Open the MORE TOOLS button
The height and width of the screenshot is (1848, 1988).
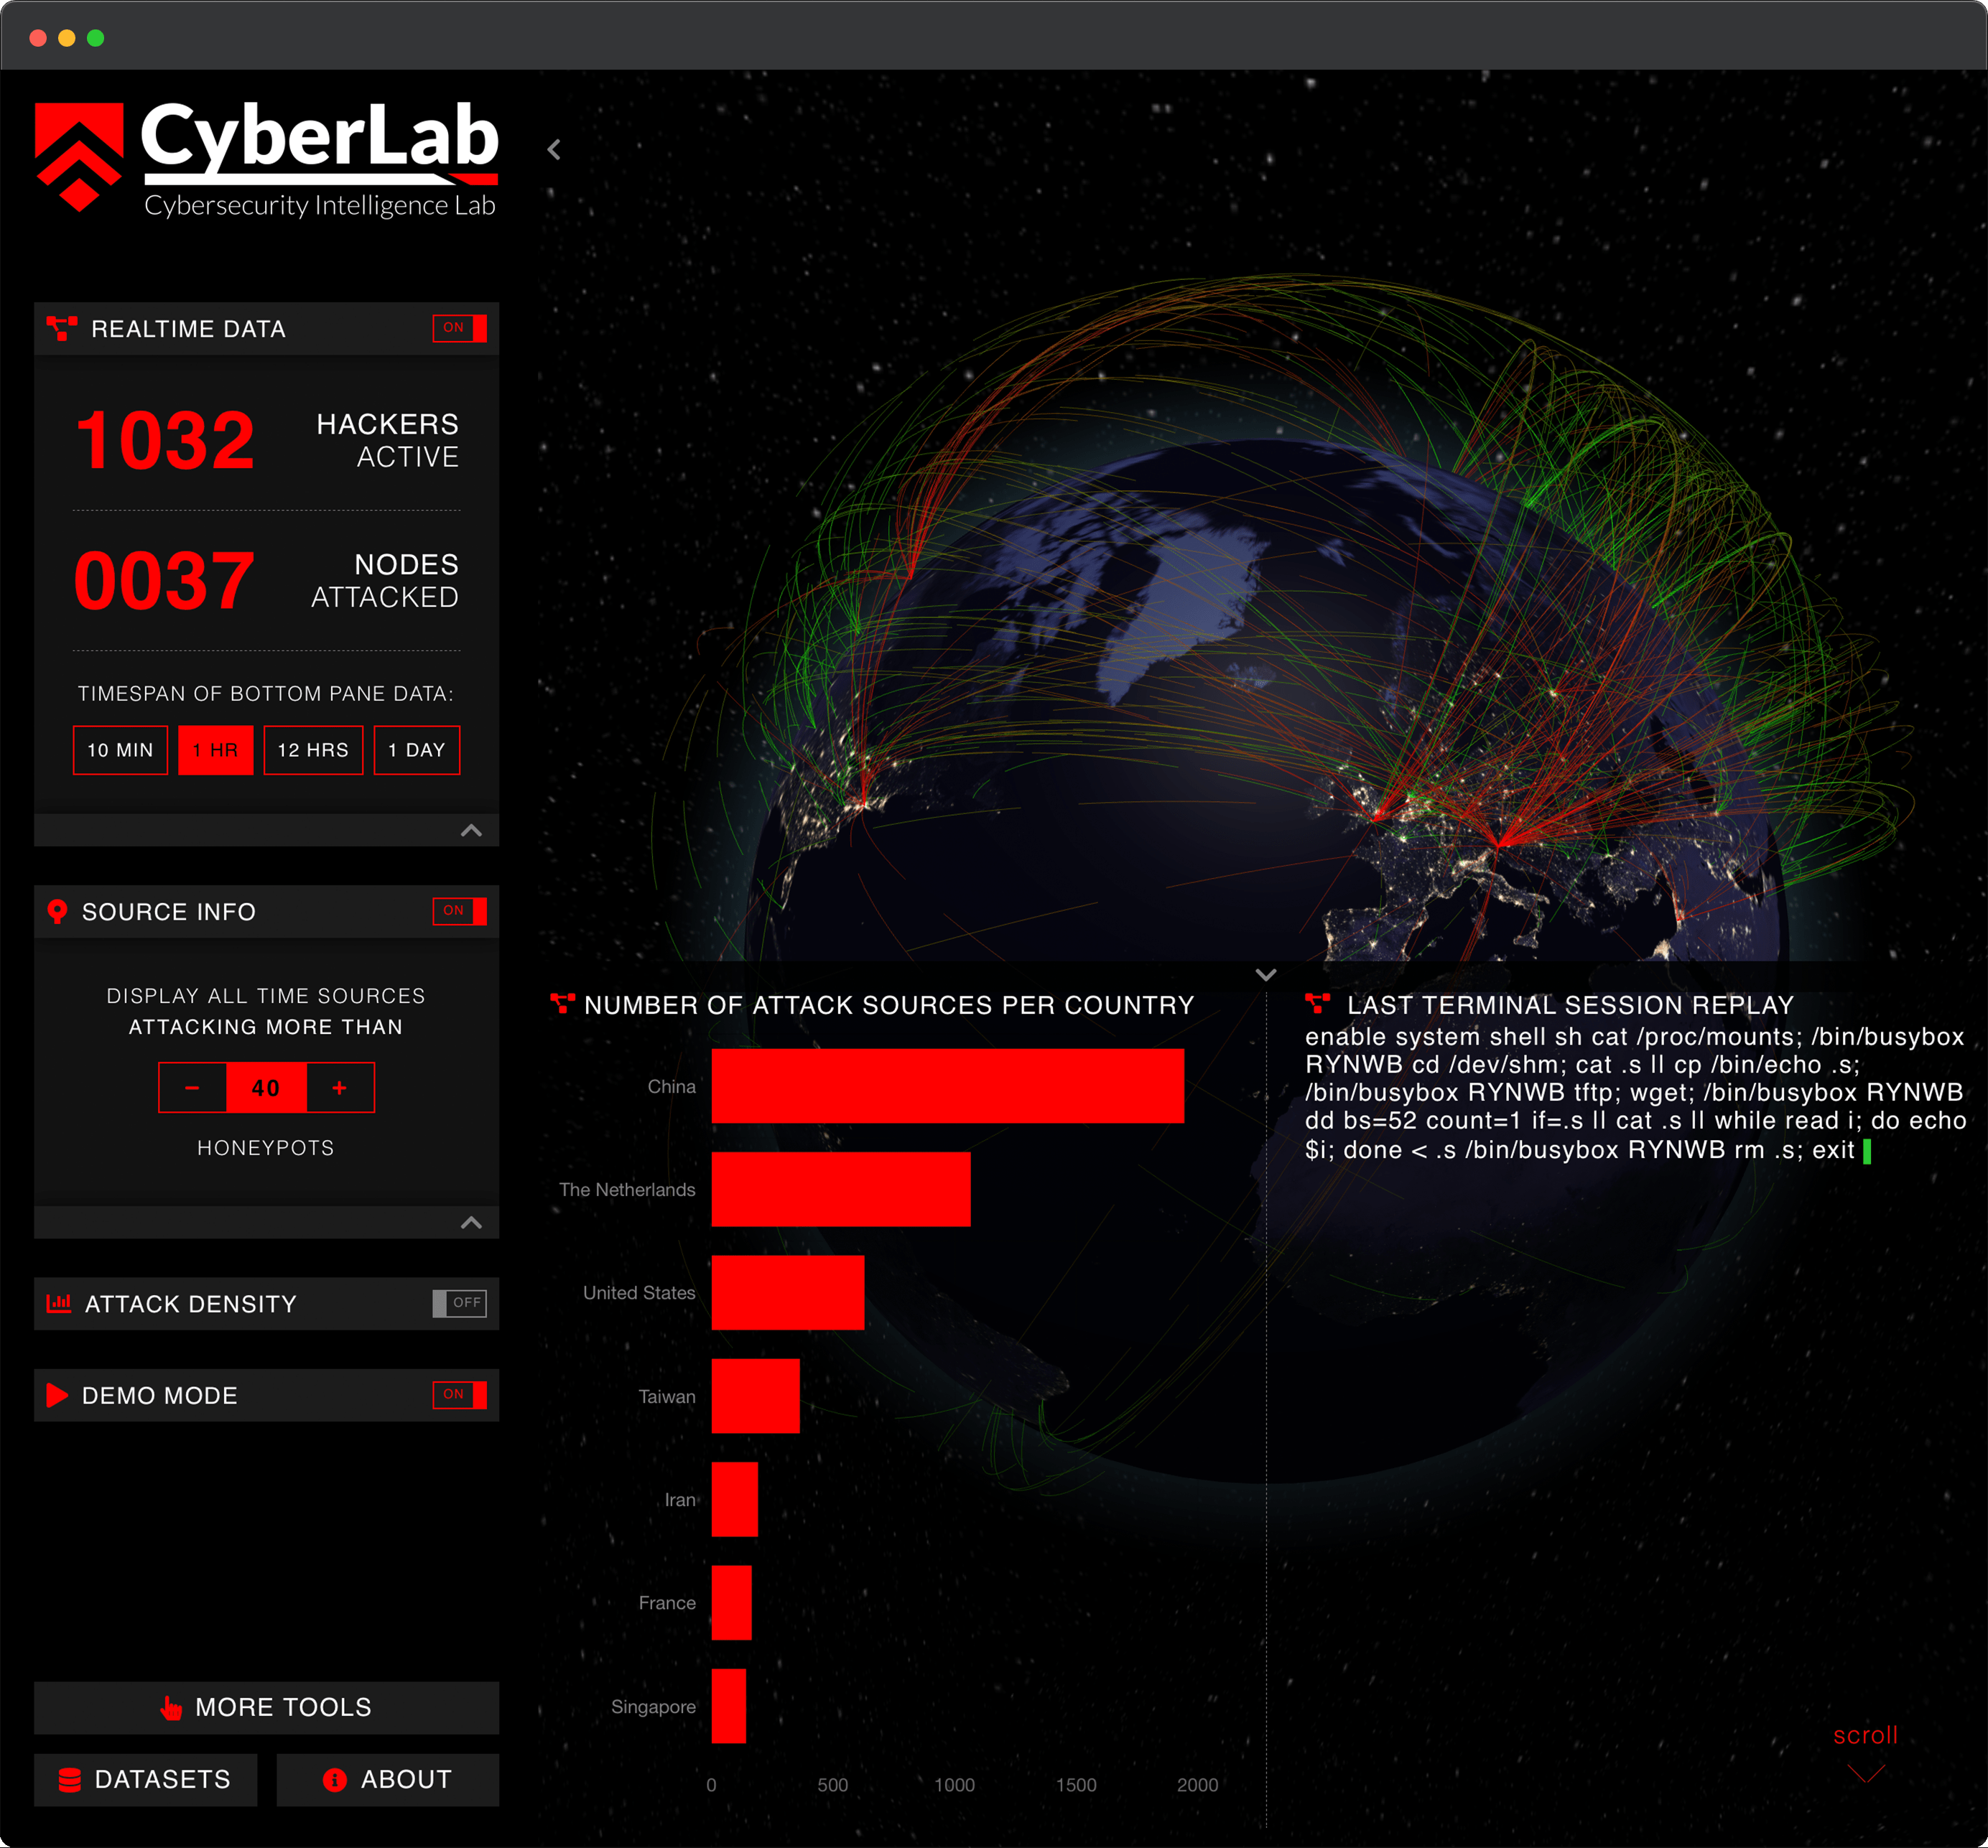tap(266, 1708)
